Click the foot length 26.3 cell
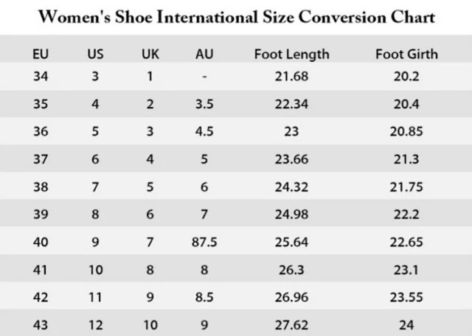 [x=291, y=269]
